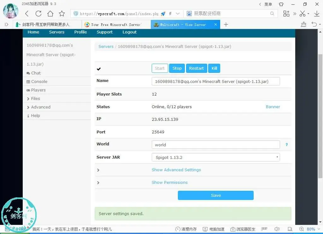This screenshot has width=323, height=234.
Task: Open the browser downloads arrow icon
Action: (x=317, y=14)
